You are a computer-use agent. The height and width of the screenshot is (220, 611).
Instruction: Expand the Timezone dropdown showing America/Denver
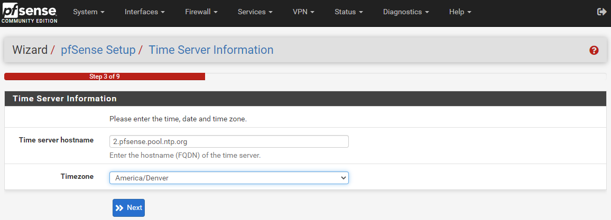point(229,178)
